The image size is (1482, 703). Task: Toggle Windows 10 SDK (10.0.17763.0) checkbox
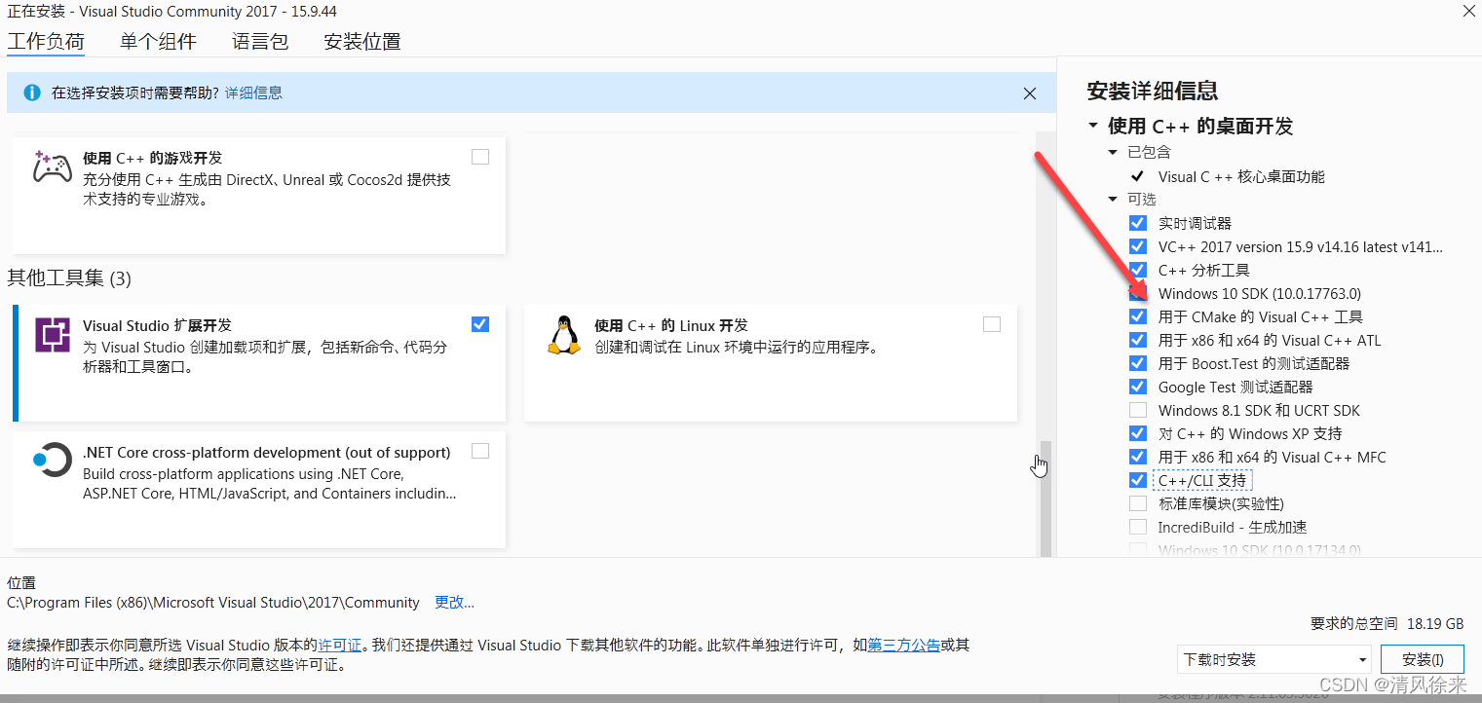click(1138, 293)
